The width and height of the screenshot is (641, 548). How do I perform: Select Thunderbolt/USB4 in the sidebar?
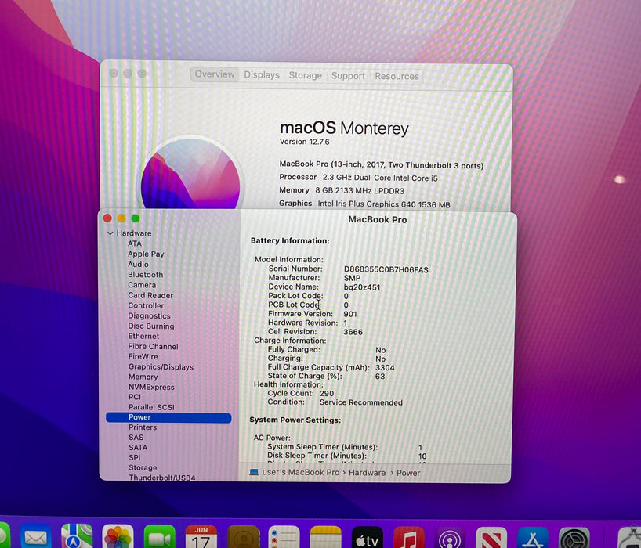(x=162, y=478)
